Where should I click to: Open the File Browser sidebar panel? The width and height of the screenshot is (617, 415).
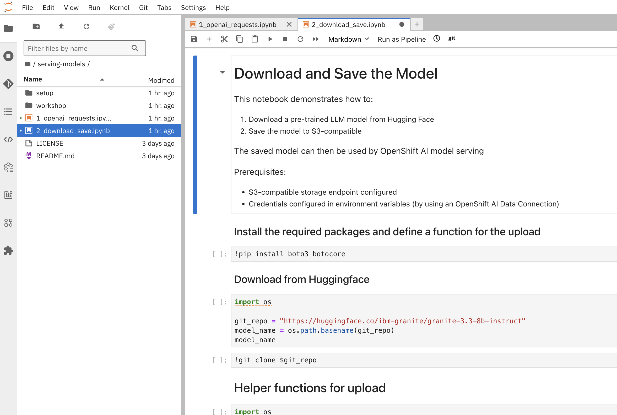8,28
